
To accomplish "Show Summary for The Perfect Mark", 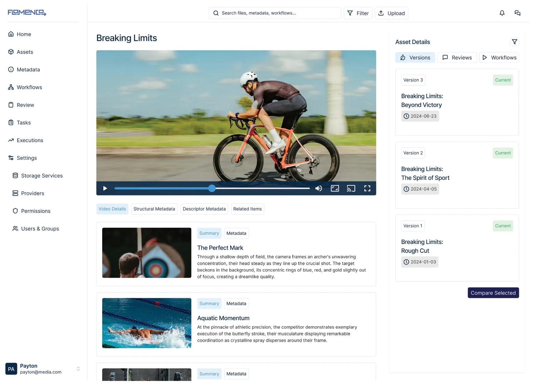I will pos(209,233).
